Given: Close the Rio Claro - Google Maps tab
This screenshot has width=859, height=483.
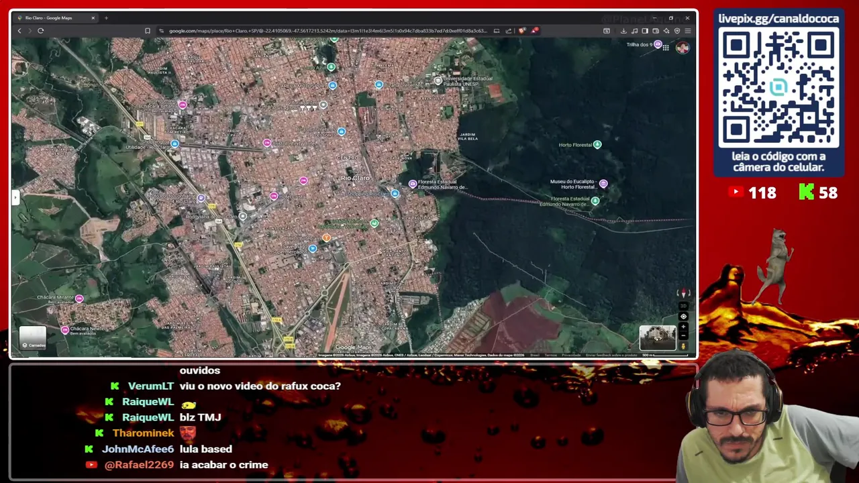Looking at the screenshot, I should [x=93, y=18].
